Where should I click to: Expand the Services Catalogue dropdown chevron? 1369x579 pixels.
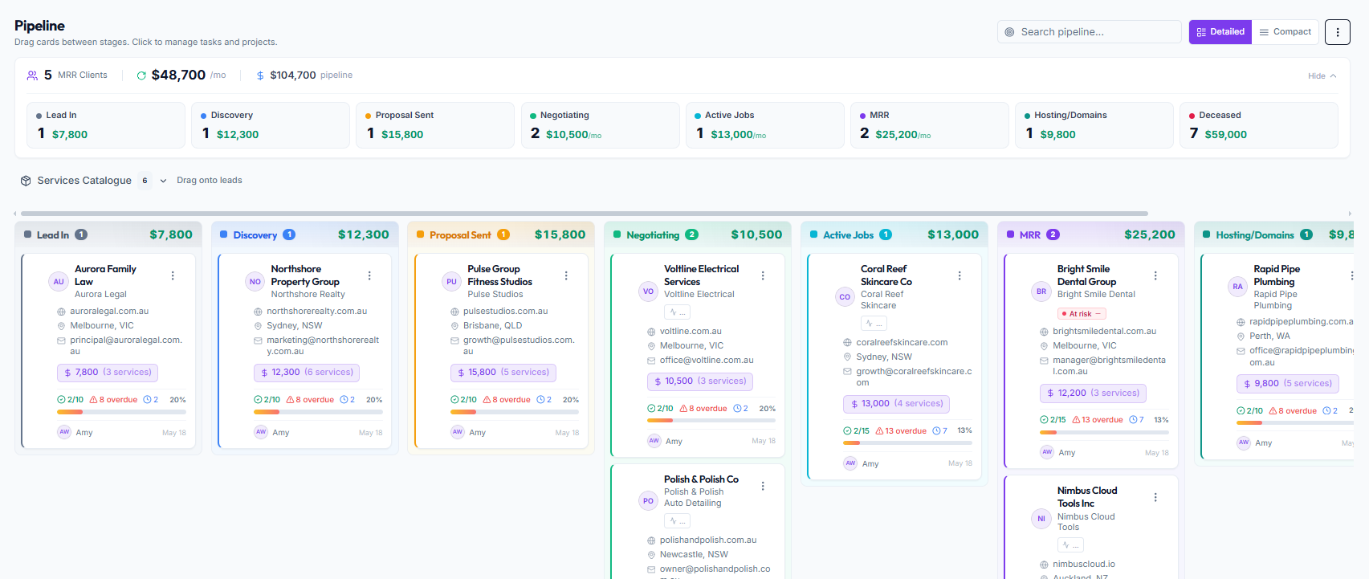(163, 181)
